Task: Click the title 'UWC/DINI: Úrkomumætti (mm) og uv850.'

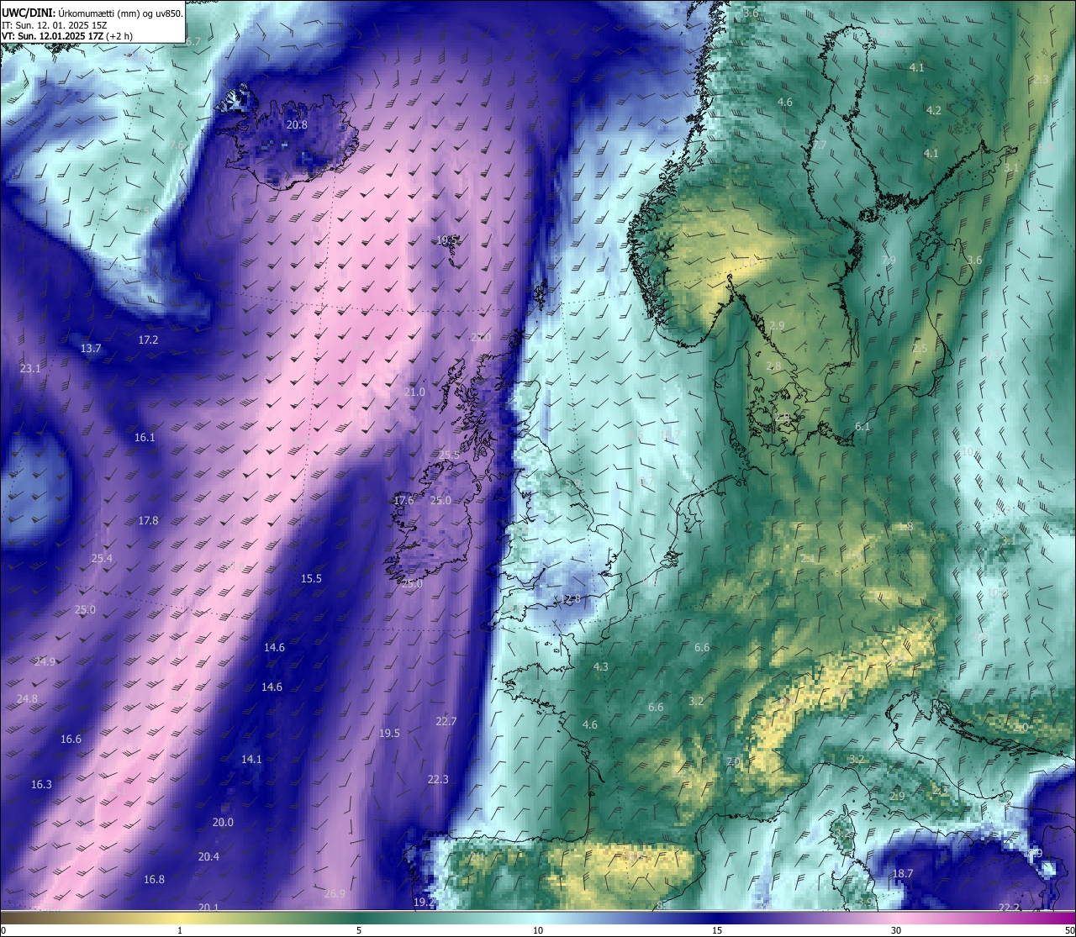Action: point(92,13)
